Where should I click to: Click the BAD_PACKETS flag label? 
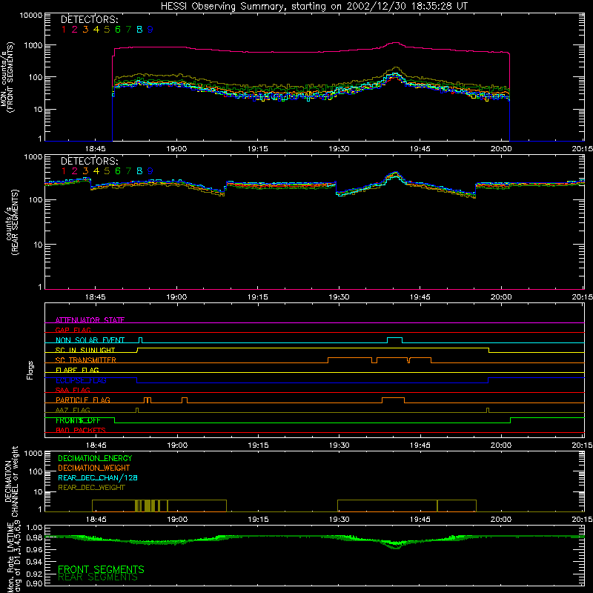tap(81, 430)
